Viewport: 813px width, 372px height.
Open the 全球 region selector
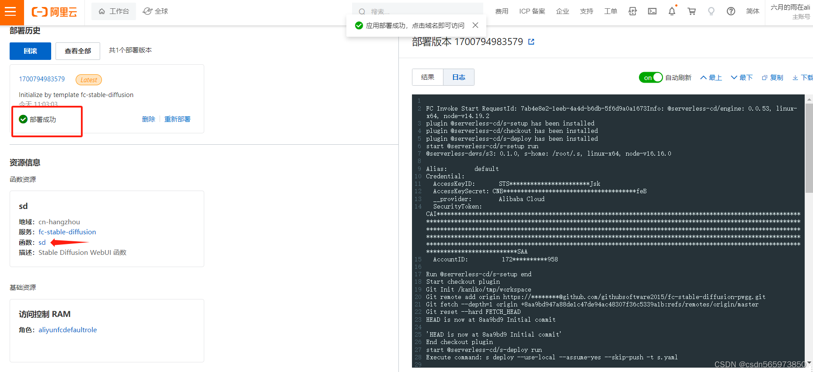pyautogui.click(x=156, y=11)
